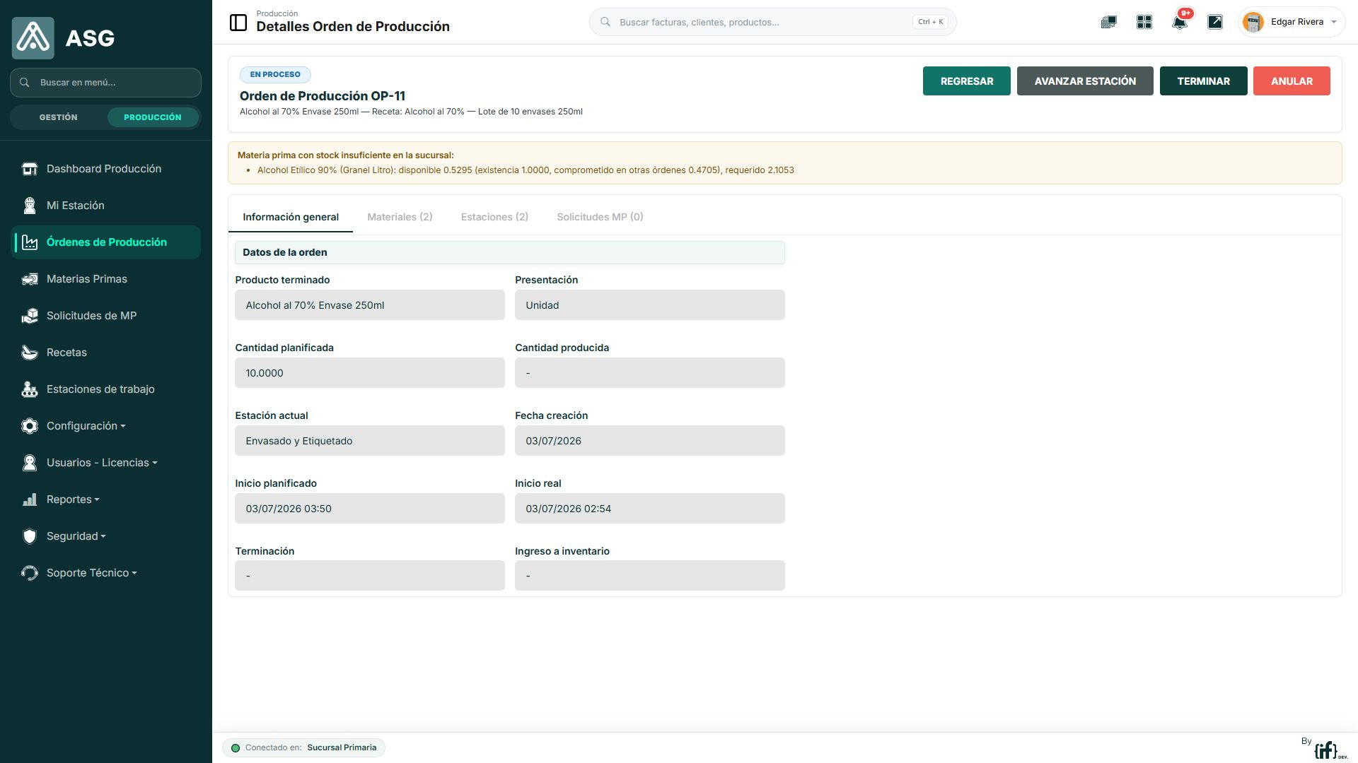The image size is (1358, 763).
Task: Switch to Materiales (2) tab
Action: (x=400, y=217)
